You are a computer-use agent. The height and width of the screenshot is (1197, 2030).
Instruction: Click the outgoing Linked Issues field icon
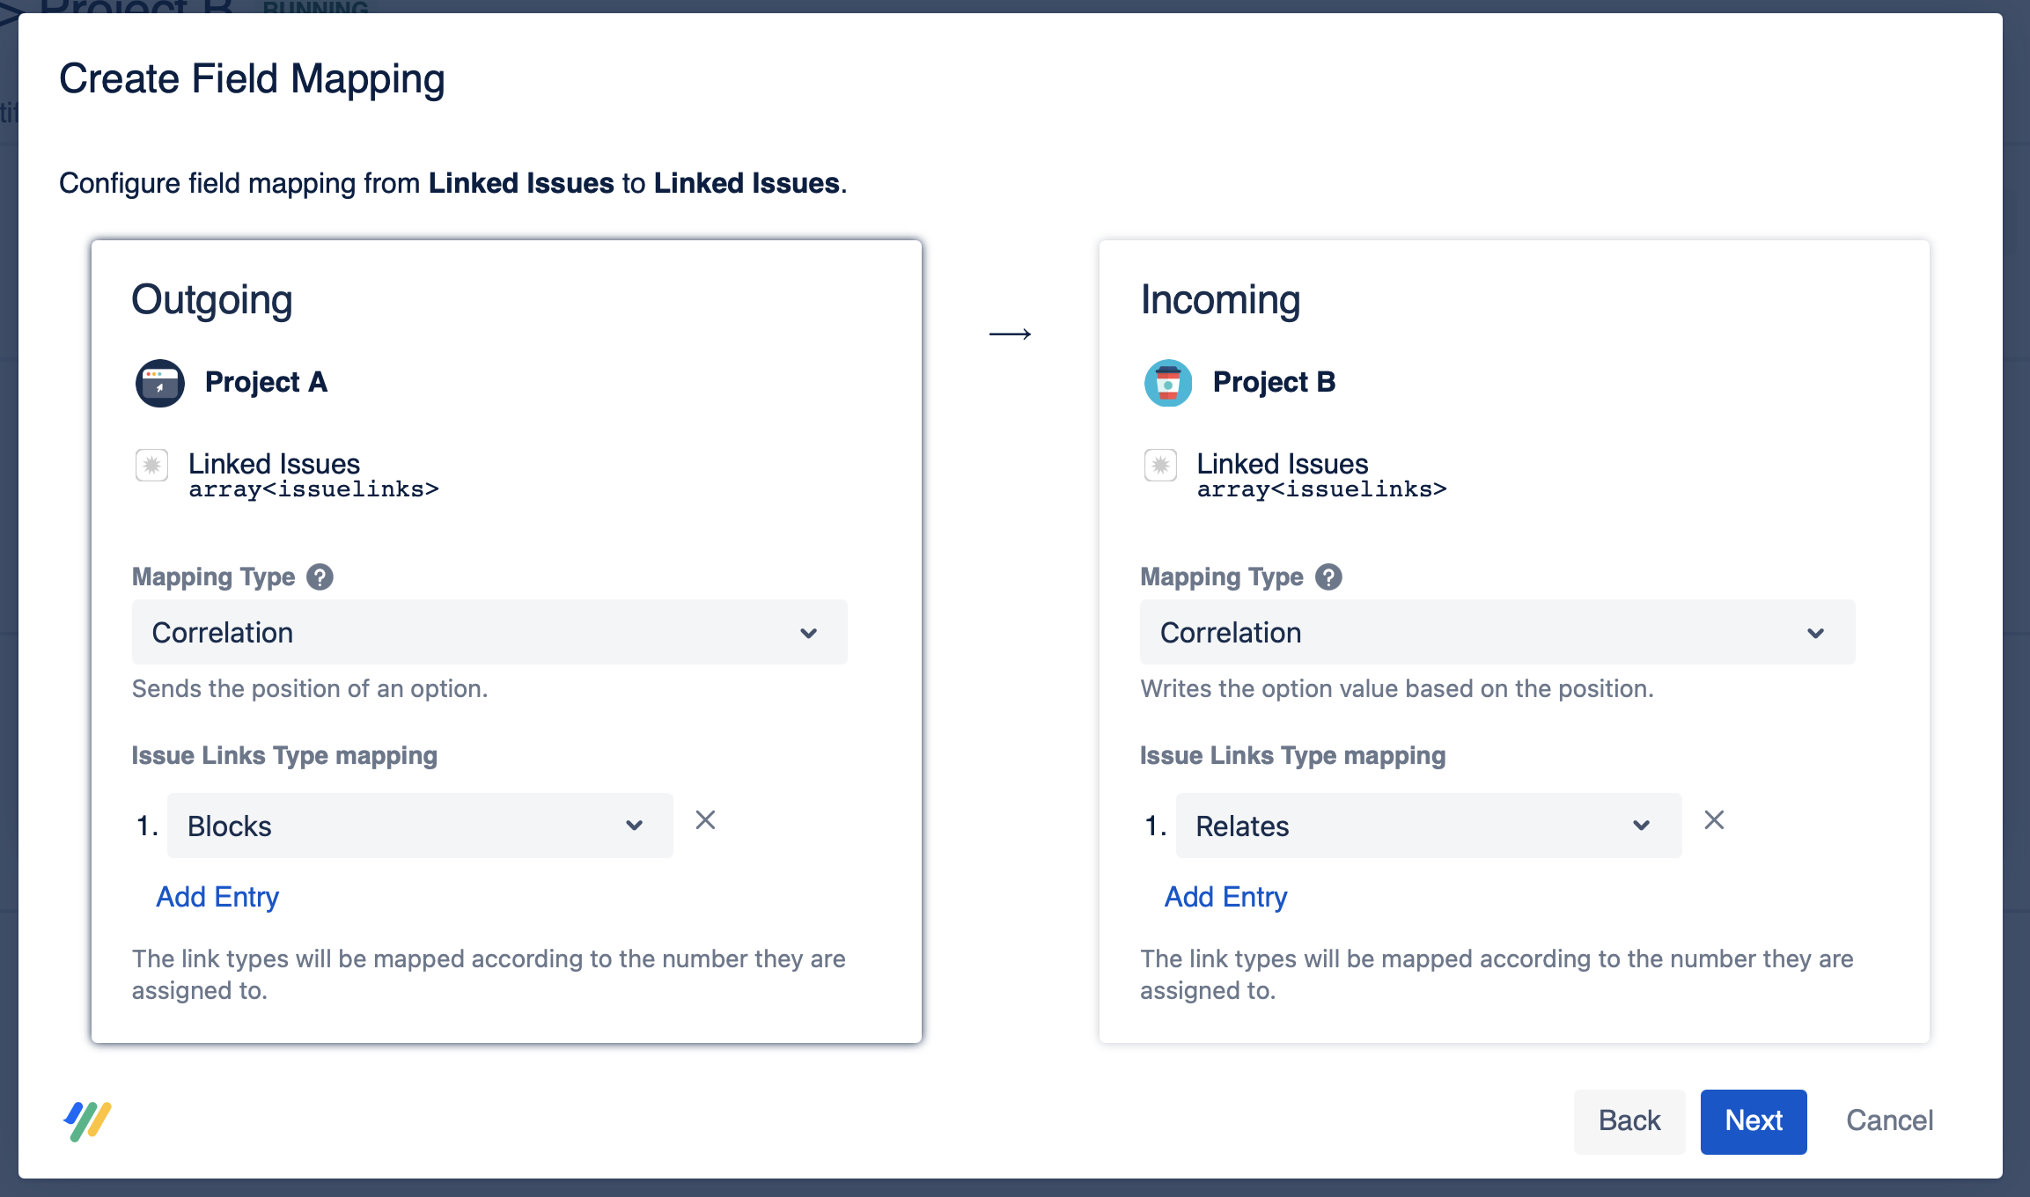pyautogui.click(x=151, y=465)
